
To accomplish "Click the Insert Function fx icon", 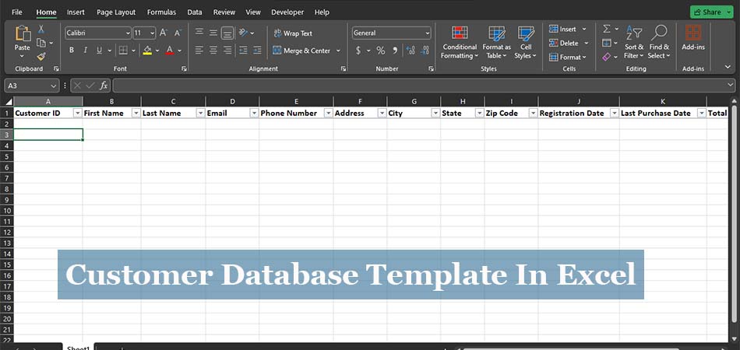I will pyautogui.click(x=104, y=86).
